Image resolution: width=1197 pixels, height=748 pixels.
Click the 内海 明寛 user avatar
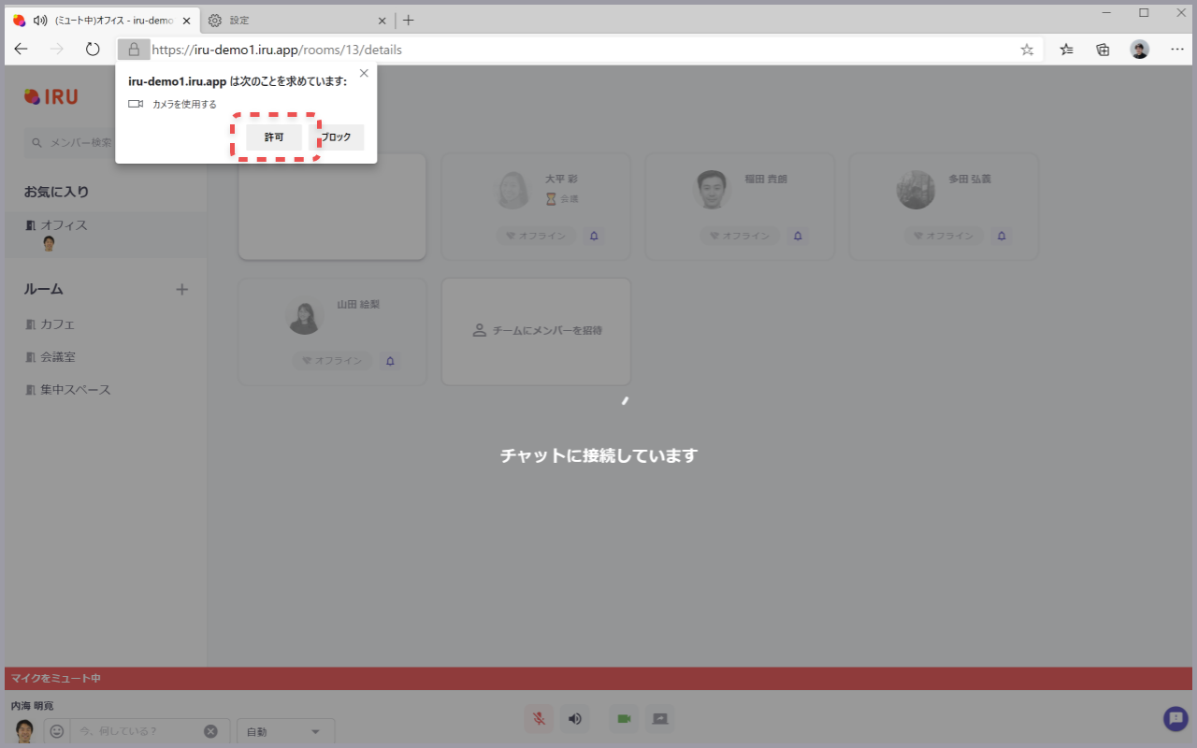[25, 730]
